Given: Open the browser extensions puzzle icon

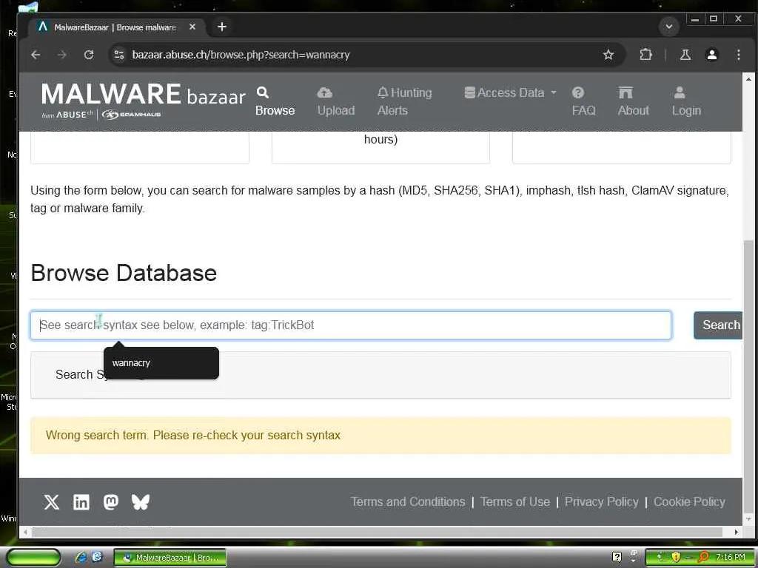Looking at the screenshot, I should tap(645, 55).
